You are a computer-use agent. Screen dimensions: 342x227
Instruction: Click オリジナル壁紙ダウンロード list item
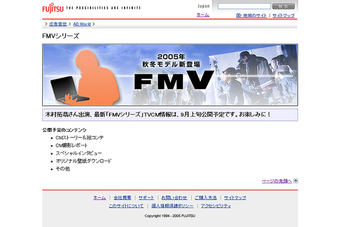[83, 161]
